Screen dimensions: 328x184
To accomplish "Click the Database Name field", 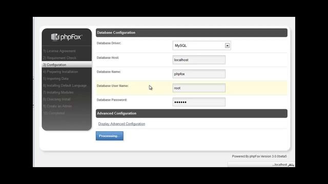I will [199, 74].
